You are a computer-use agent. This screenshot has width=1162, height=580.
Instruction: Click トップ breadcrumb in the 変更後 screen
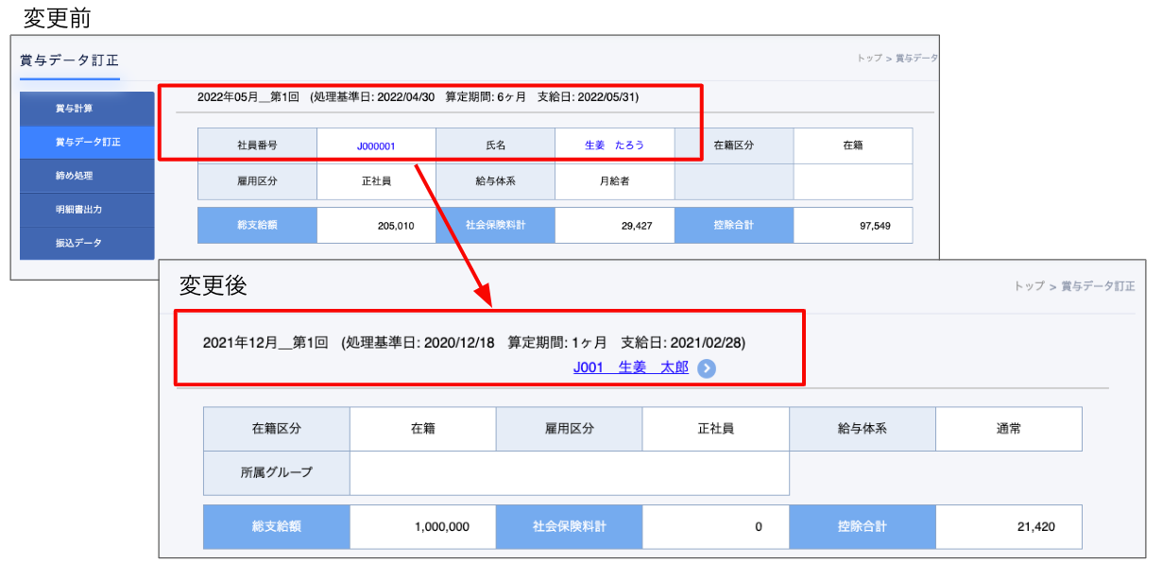click(1029, 286)
